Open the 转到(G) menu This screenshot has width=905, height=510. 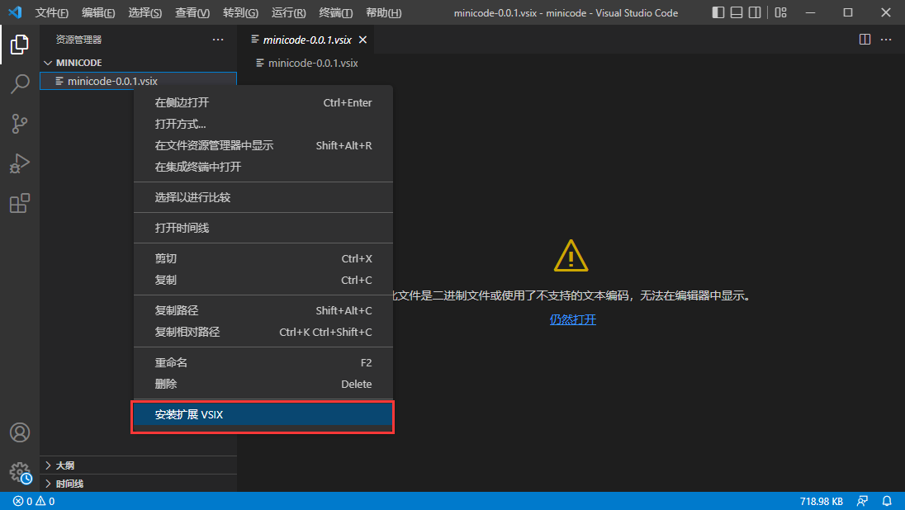point(240,12)
